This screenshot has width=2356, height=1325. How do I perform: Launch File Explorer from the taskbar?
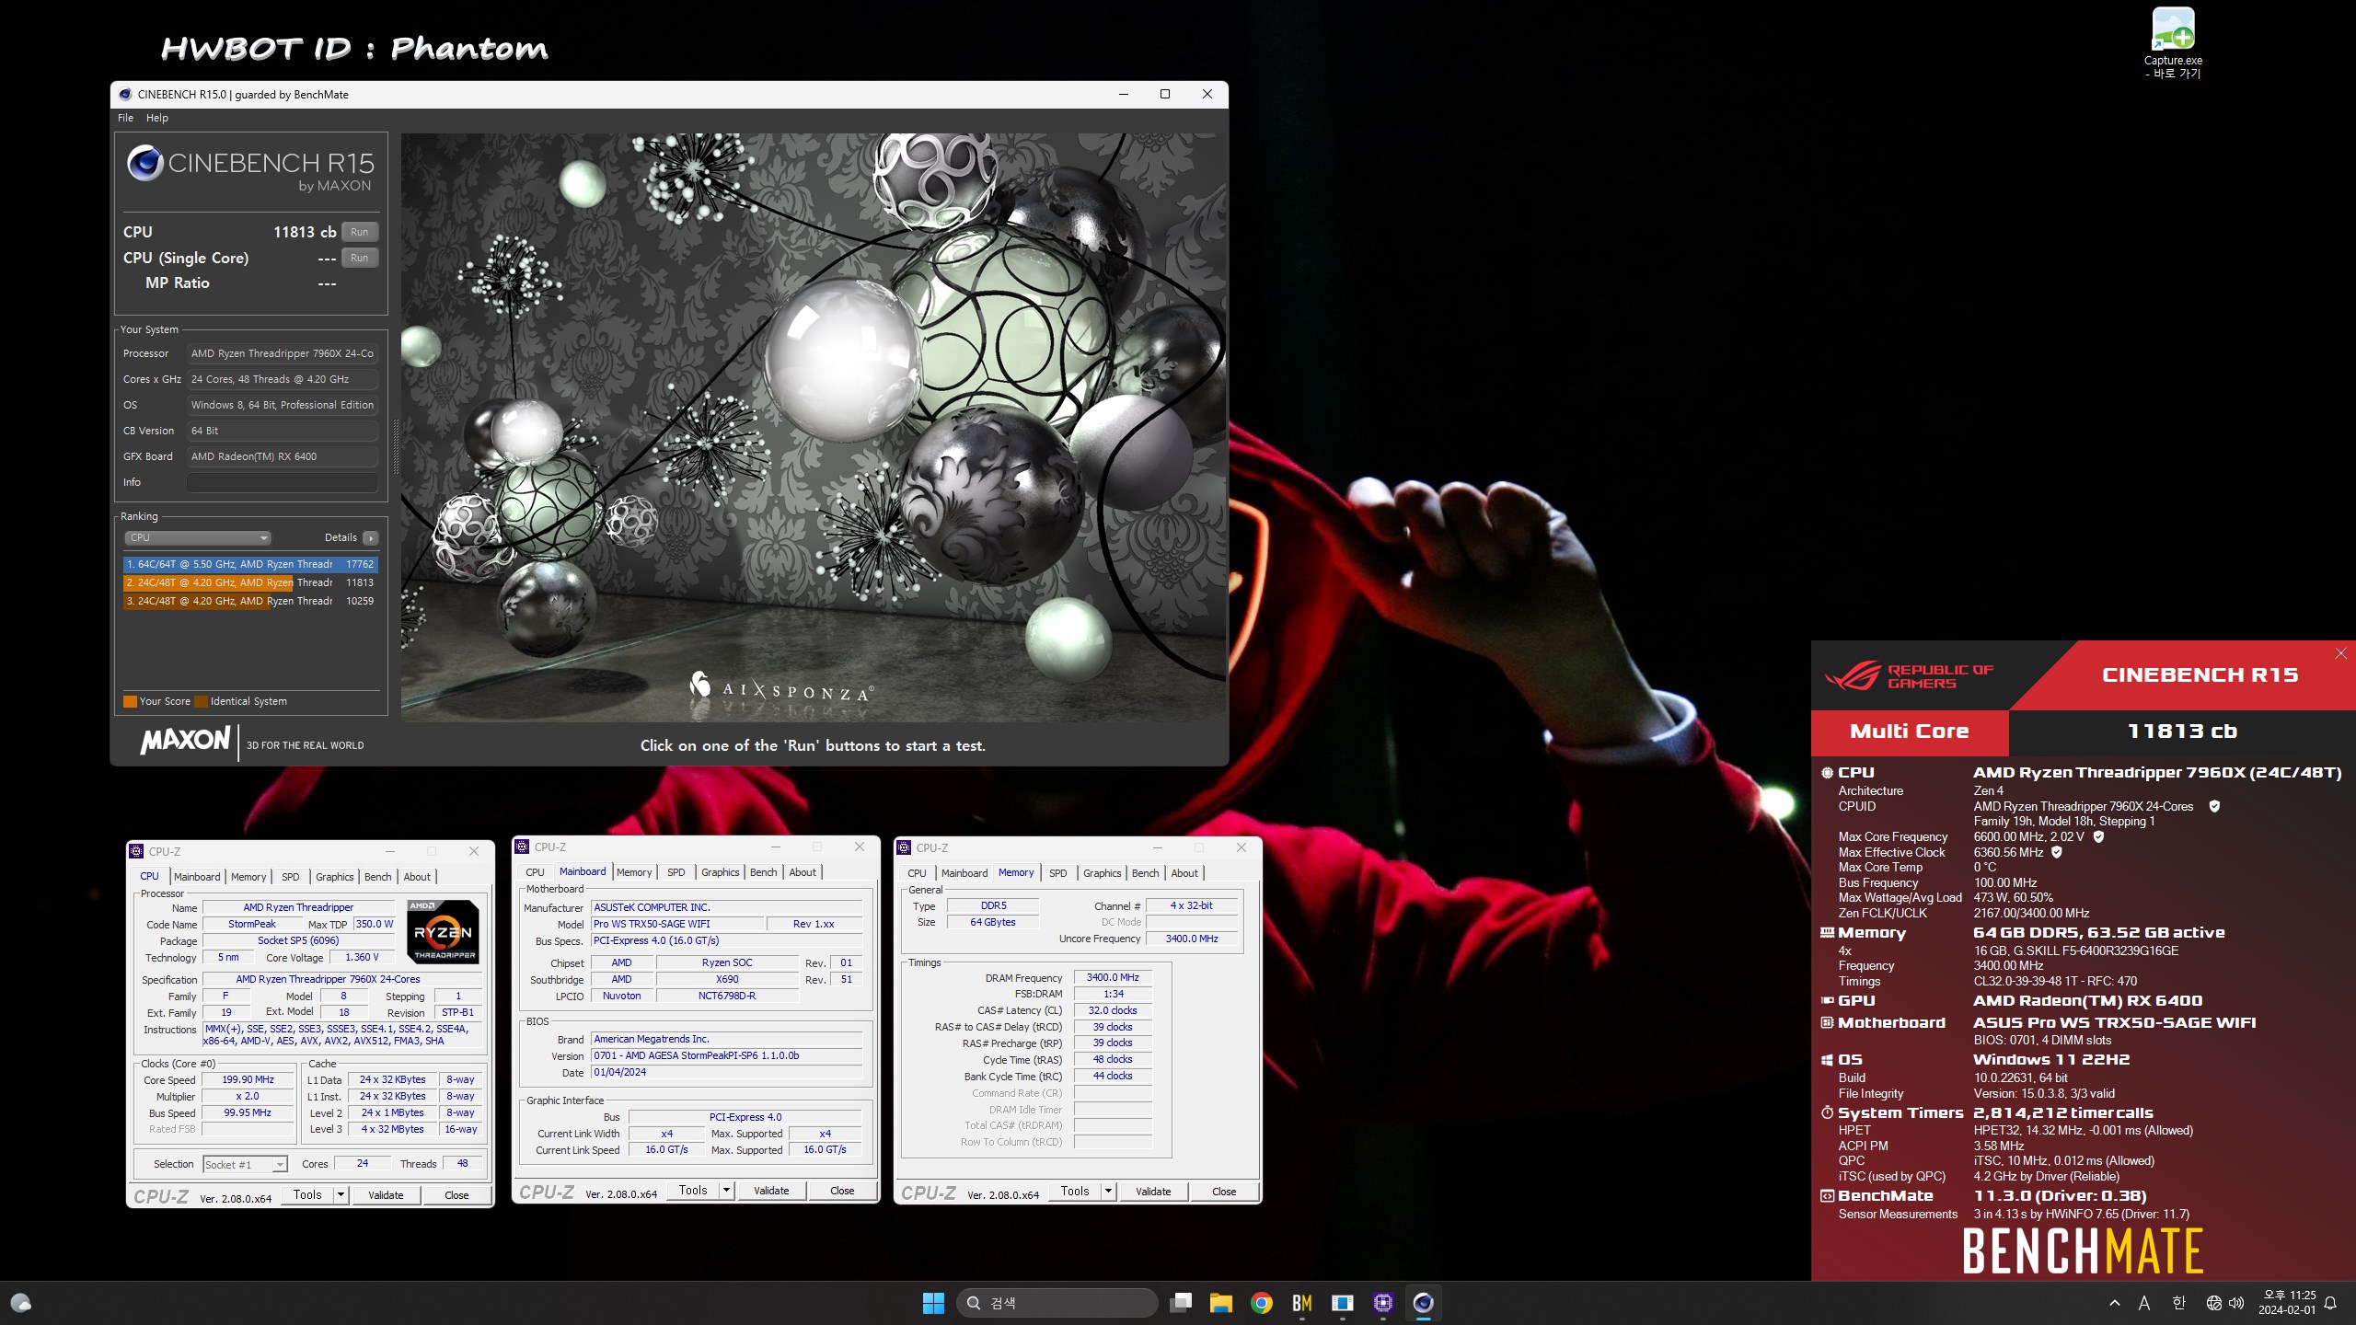[1221, 1303]
